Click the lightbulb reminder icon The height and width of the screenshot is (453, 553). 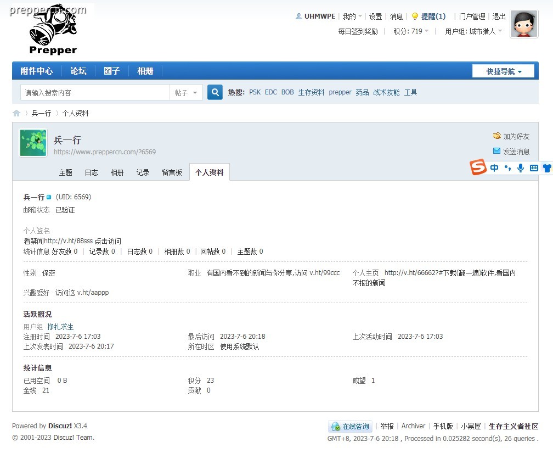(x=415, y=16)
